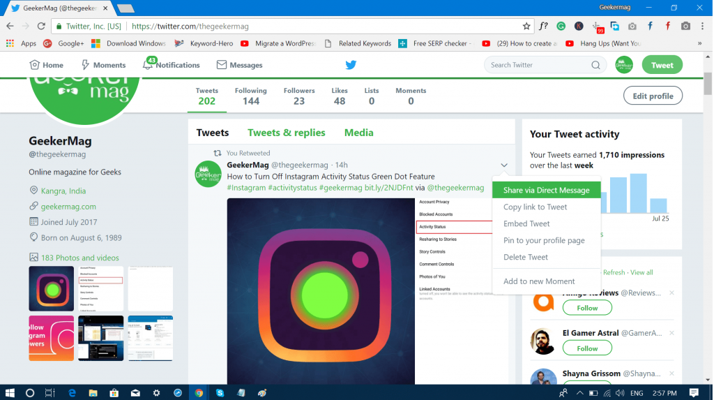
Task: Follow El Gamer Astral
Action: tap(587, 348)
